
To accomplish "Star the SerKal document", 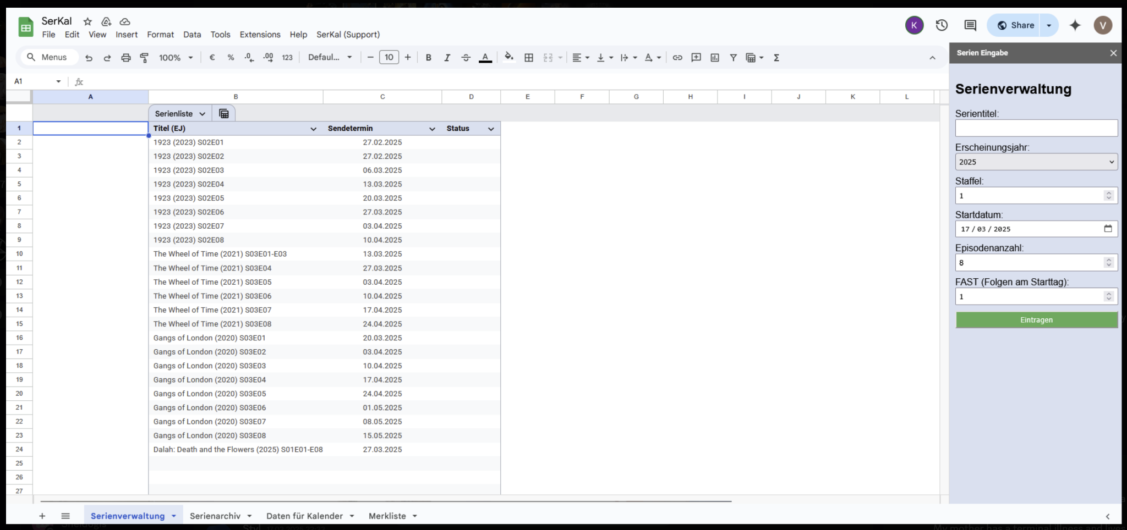I will click(87, 21).
